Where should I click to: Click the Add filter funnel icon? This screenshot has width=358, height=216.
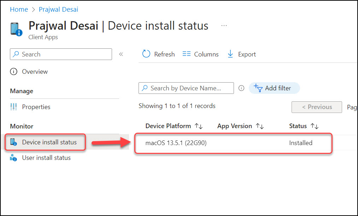[x=258, y=88]
